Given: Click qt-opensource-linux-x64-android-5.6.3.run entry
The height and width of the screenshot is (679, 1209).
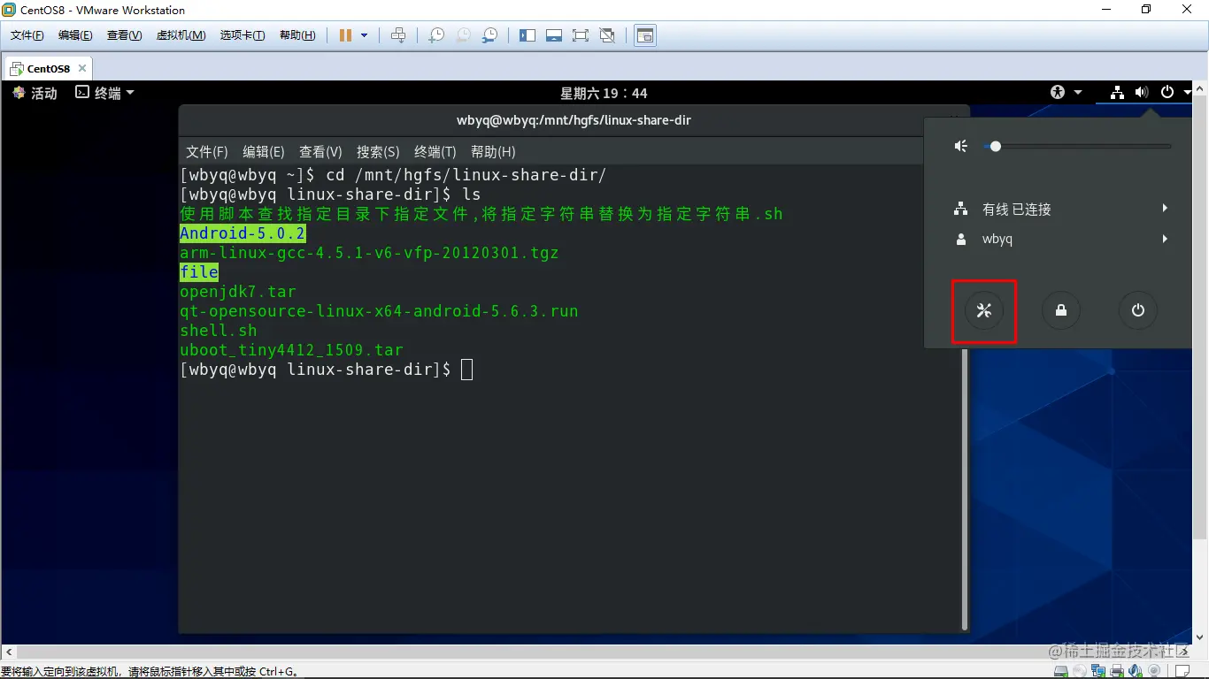Looking at the screenshot, I should pos(379,311).
